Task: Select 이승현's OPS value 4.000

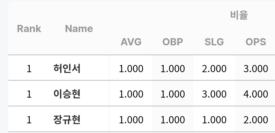Action: click(256, 94)
